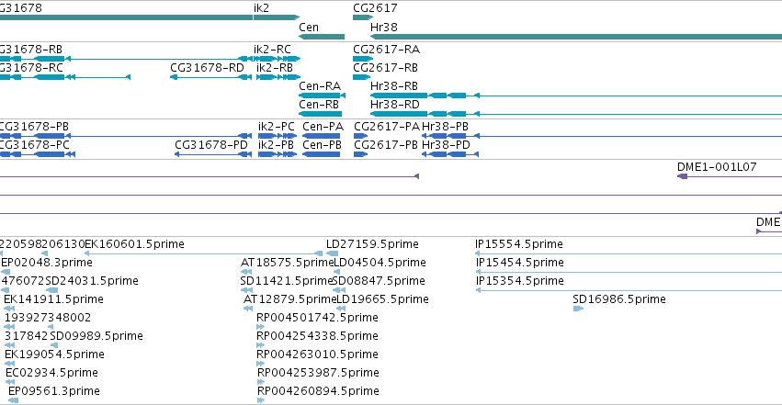The image size is (782, 405).
Task: Click EST label IP15354.5prime
Action: [x=520, y=281]
